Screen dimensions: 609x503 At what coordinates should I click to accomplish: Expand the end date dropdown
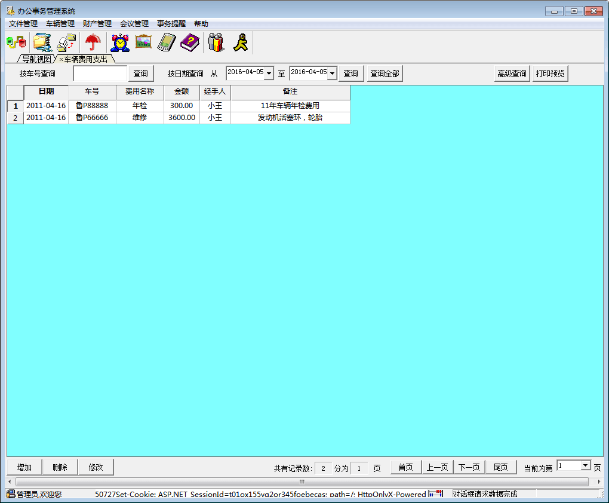click(x=332, y=73)
